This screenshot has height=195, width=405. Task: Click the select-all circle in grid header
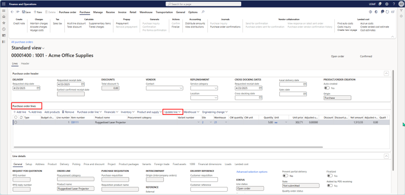tap(16, 117)
